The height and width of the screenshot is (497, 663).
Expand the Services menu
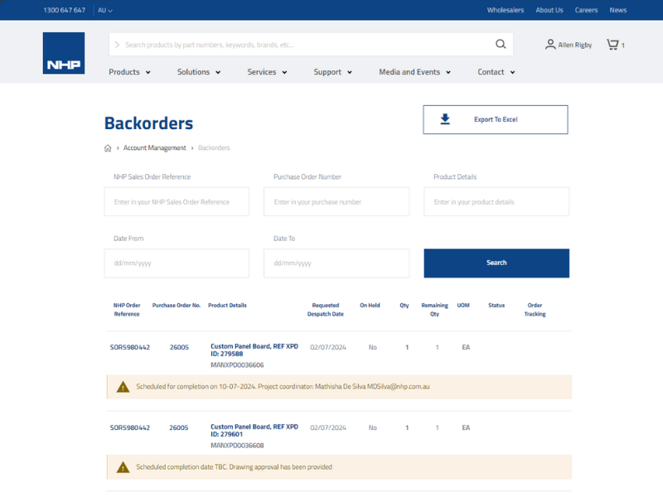click(x=267, y=72)
